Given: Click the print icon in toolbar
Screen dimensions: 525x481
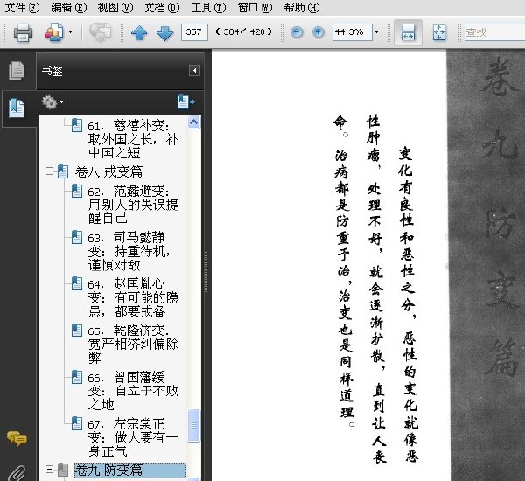Looking at the screenshot, I should [x=23, y=32].
